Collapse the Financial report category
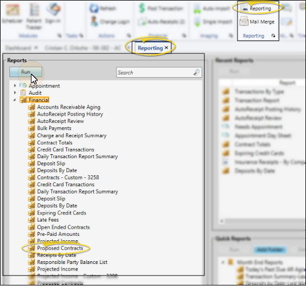This screenshot has height=286, width=306. (x=14, y=100)
